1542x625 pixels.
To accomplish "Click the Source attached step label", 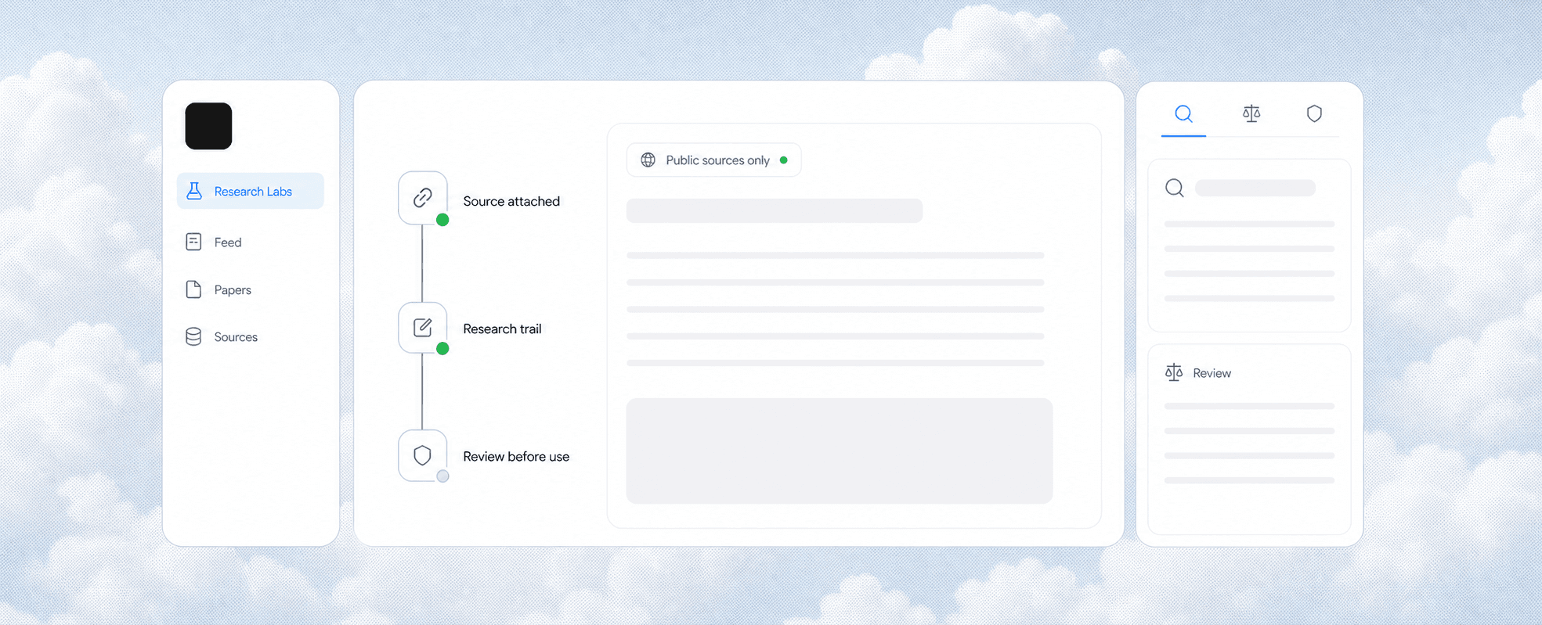I will [511, 201].
